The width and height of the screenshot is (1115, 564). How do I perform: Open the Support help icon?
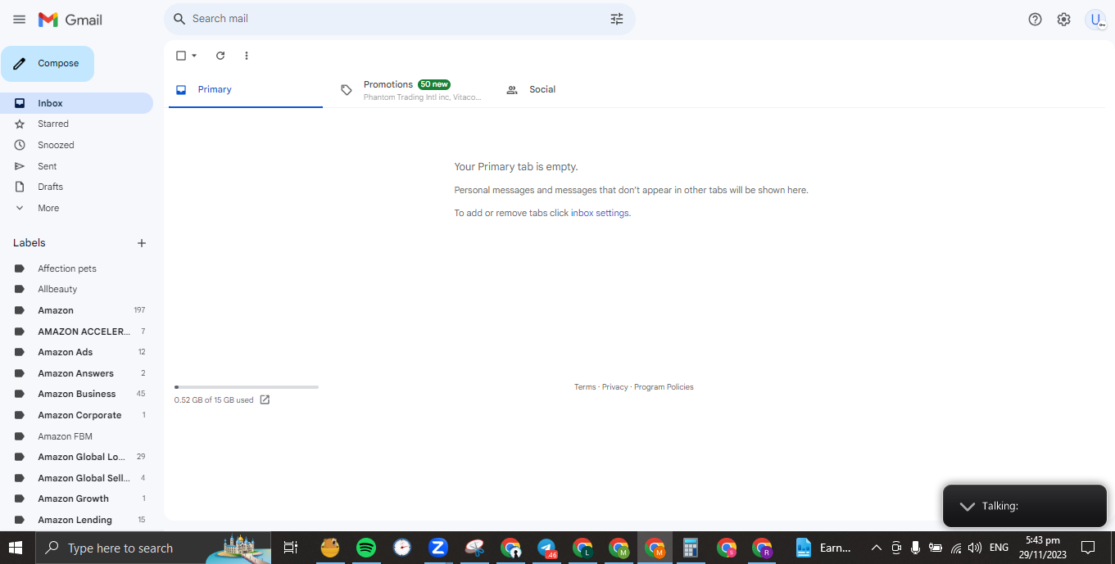1035,19
